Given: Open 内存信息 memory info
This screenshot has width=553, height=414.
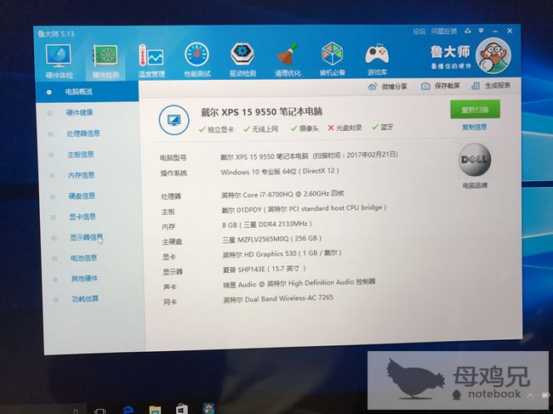Looking at the screenshot, I should [81, 175].
